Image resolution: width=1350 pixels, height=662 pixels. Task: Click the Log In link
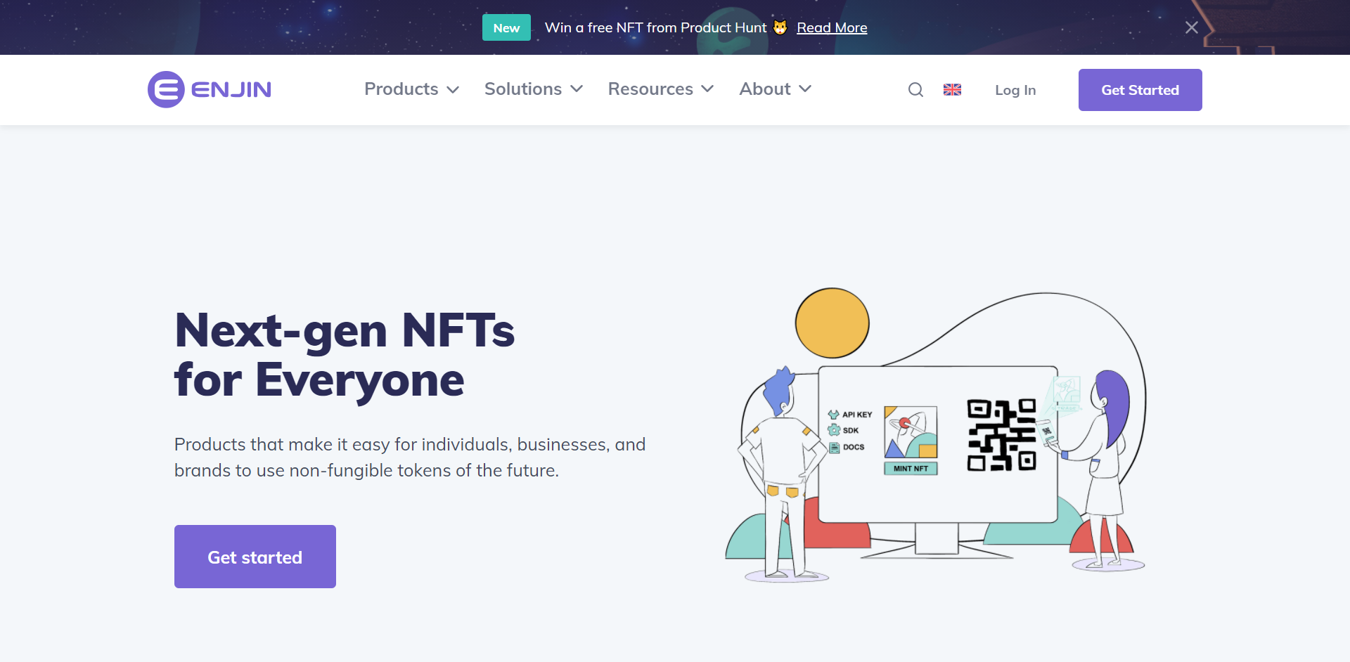1015,90
